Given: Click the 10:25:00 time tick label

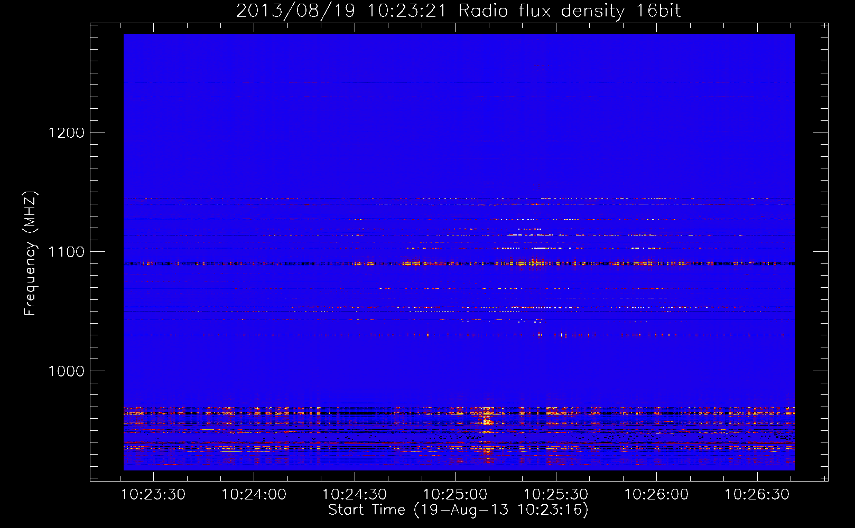Looking at the screenshot, I should pos(455,495).
